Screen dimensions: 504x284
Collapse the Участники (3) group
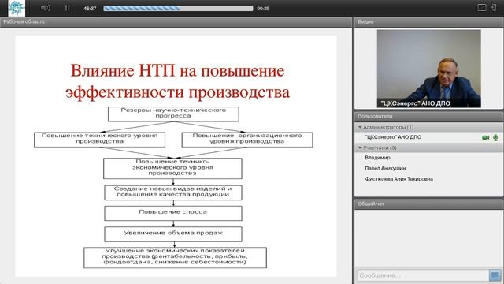[360, 148]
